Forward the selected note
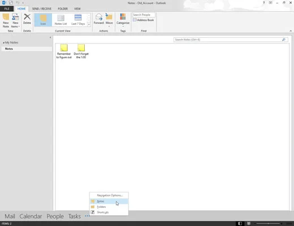The image size is (294, 226). click(99, 19)
